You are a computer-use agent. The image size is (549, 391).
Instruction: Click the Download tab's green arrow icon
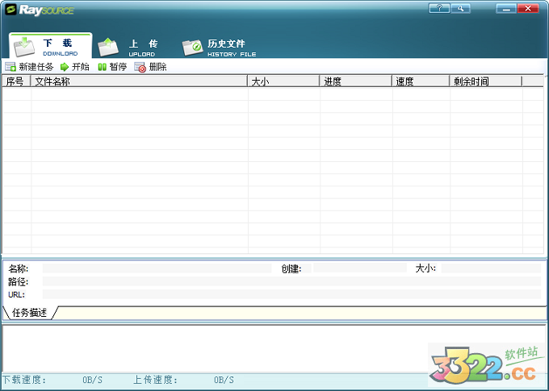(24, 46)
